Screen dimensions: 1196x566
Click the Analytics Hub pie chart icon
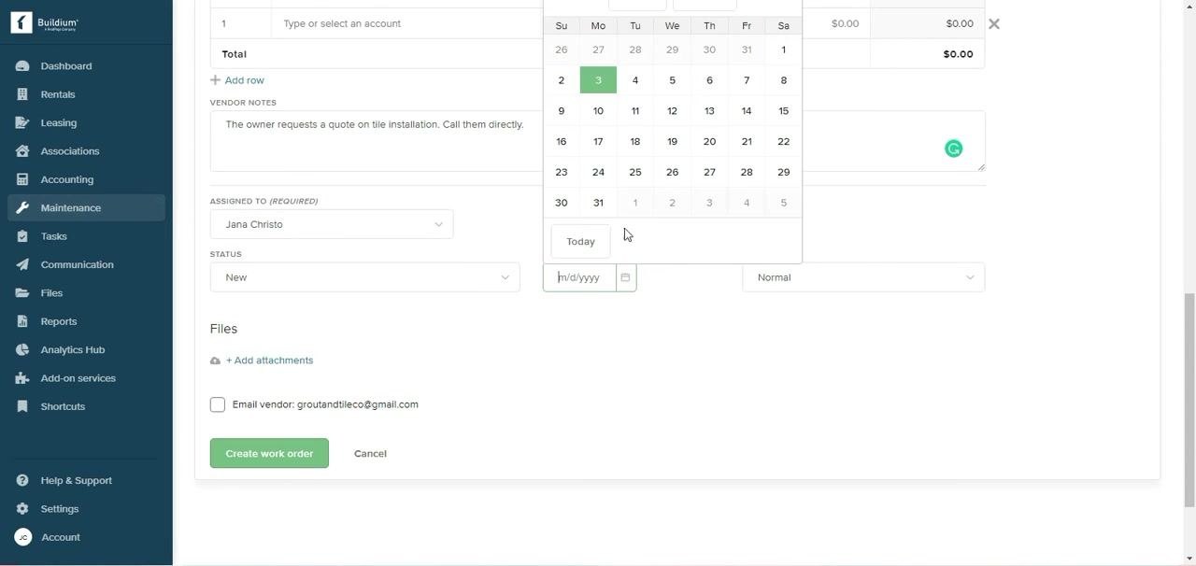point(22,349)
